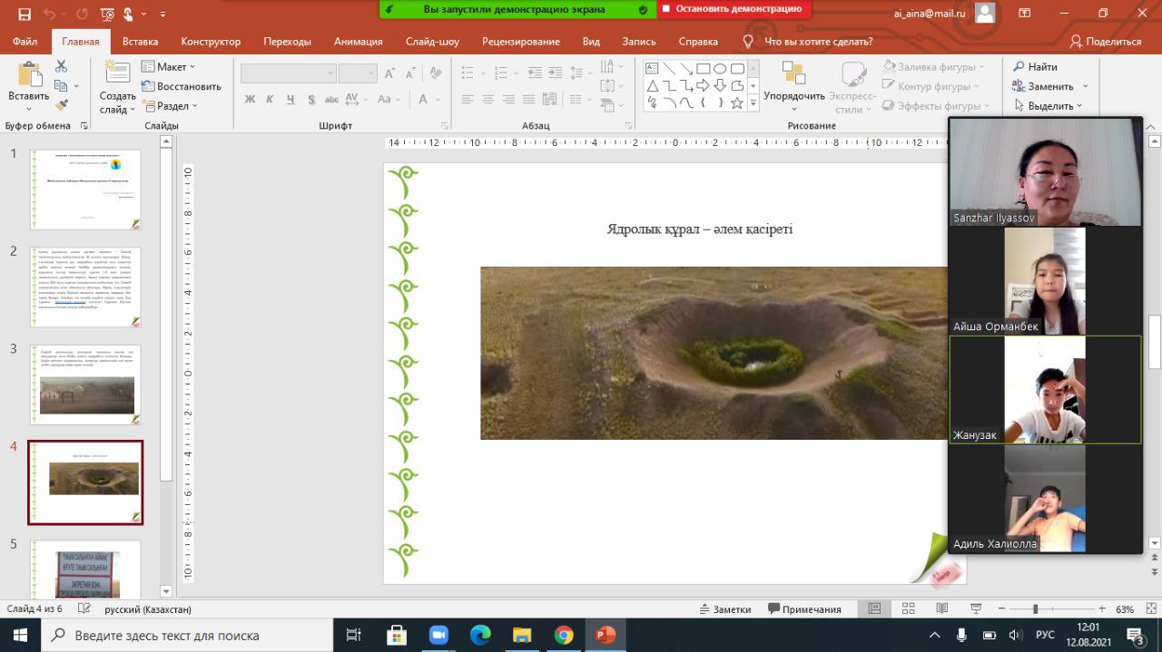Screen dimensions: 1162x652
Task: Click the Format Painter brush icon
Action: click(61, 105)
